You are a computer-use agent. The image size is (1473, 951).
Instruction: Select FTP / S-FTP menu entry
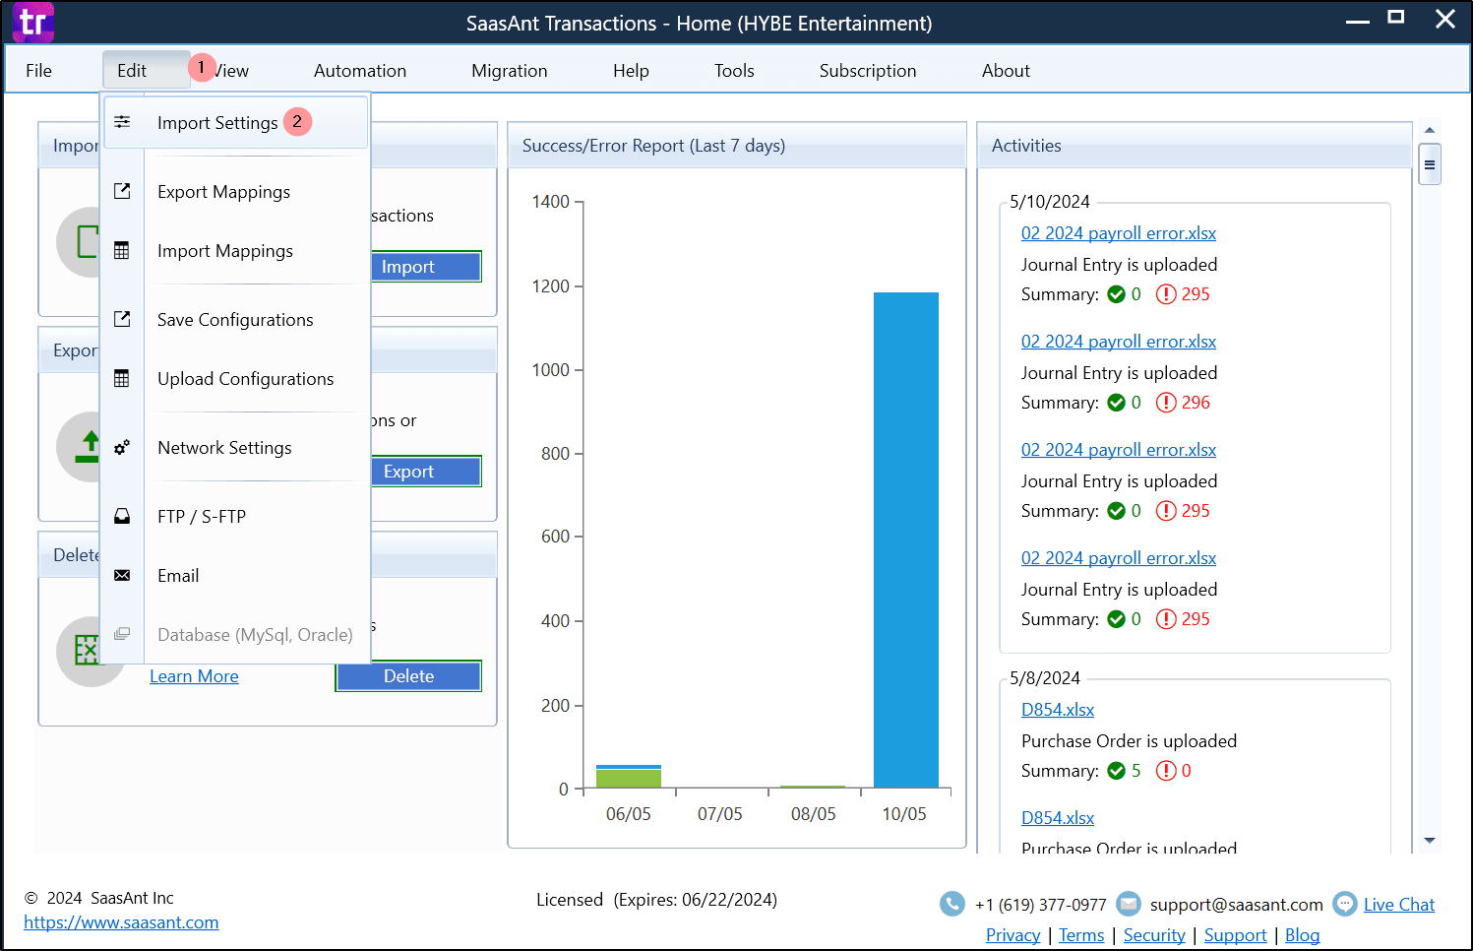236,516
